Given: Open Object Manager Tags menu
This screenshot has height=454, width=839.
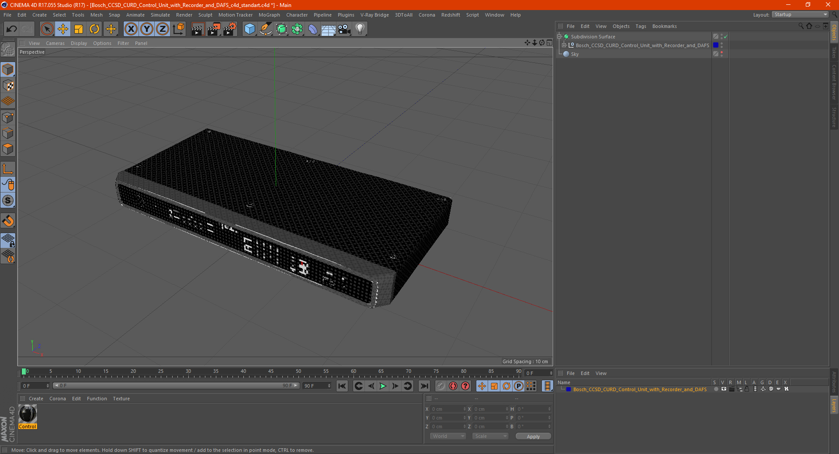Looking at the screenshot, I should click(x=641, y=26).
